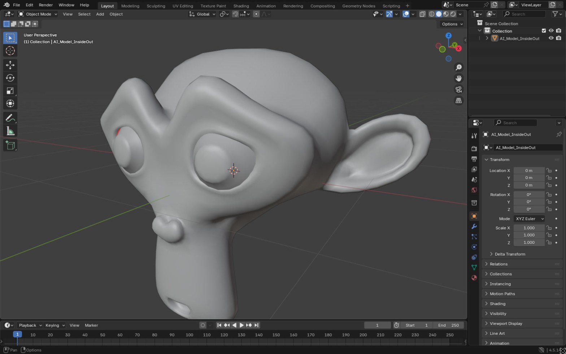Open the Tool properties tab
This screenshot has width=566, height=354.
click(x=474, y=135)
